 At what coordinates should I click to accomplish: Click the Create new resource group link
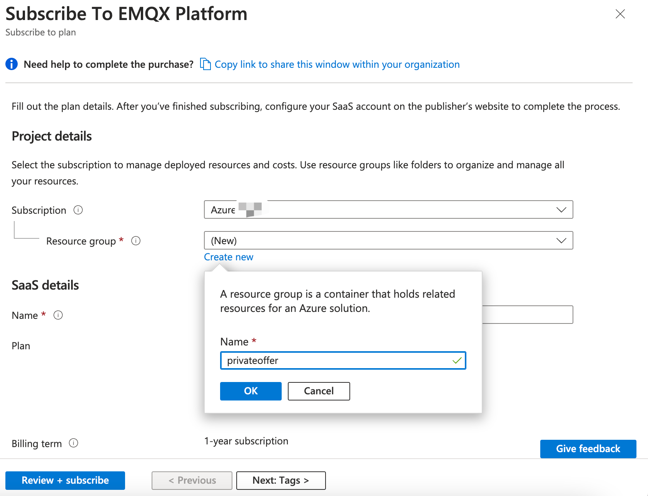[x=228, y=257]
